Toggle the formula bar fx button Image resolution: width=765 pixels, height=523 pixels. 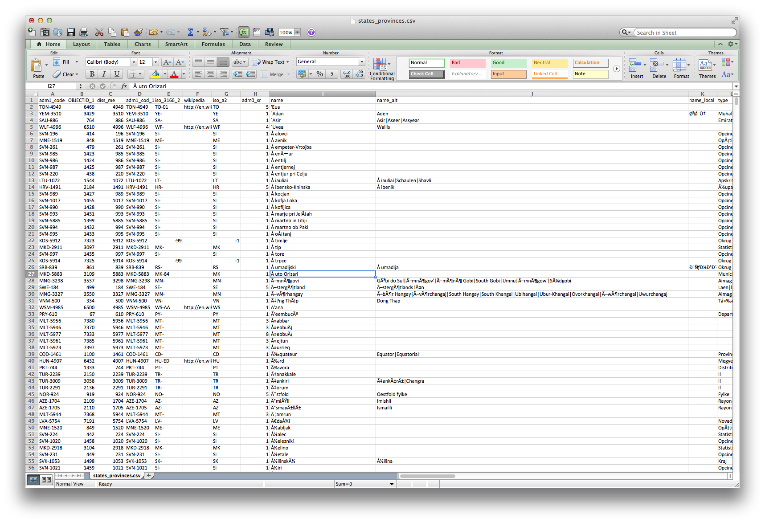[244, 32]
